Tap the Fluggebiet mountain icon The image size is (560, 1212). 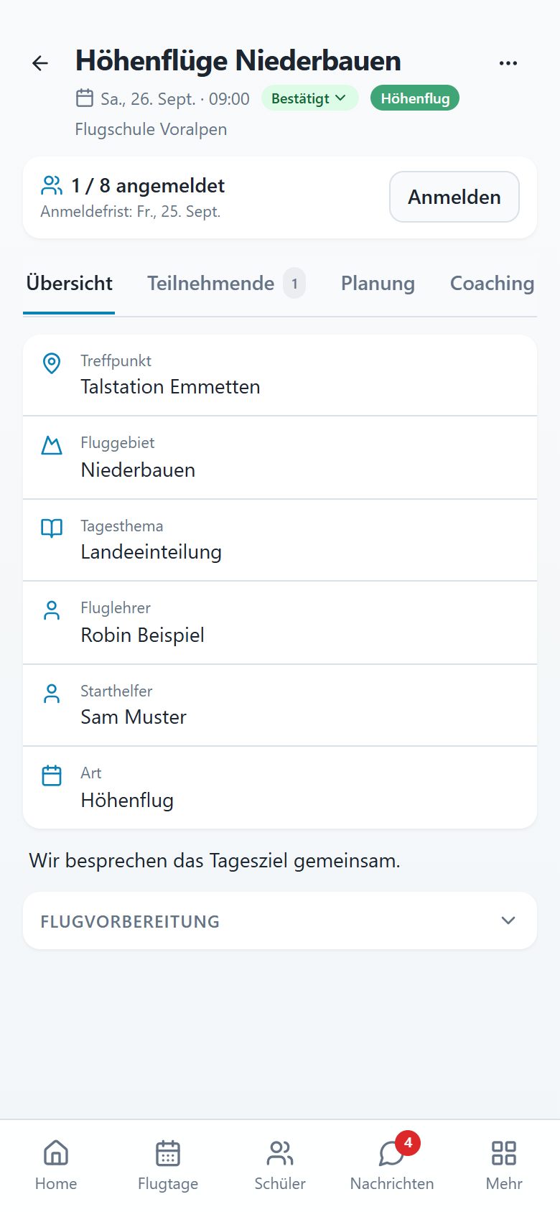coord(52,446)
